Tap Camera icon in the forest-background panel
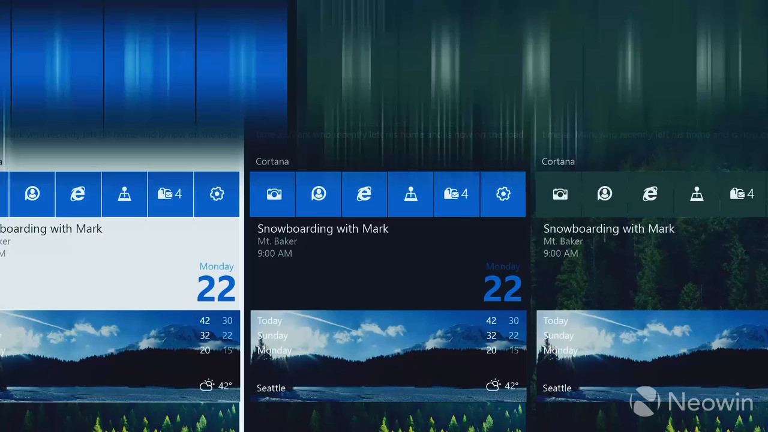Screen dimensions: 768x432 [559, 194]
